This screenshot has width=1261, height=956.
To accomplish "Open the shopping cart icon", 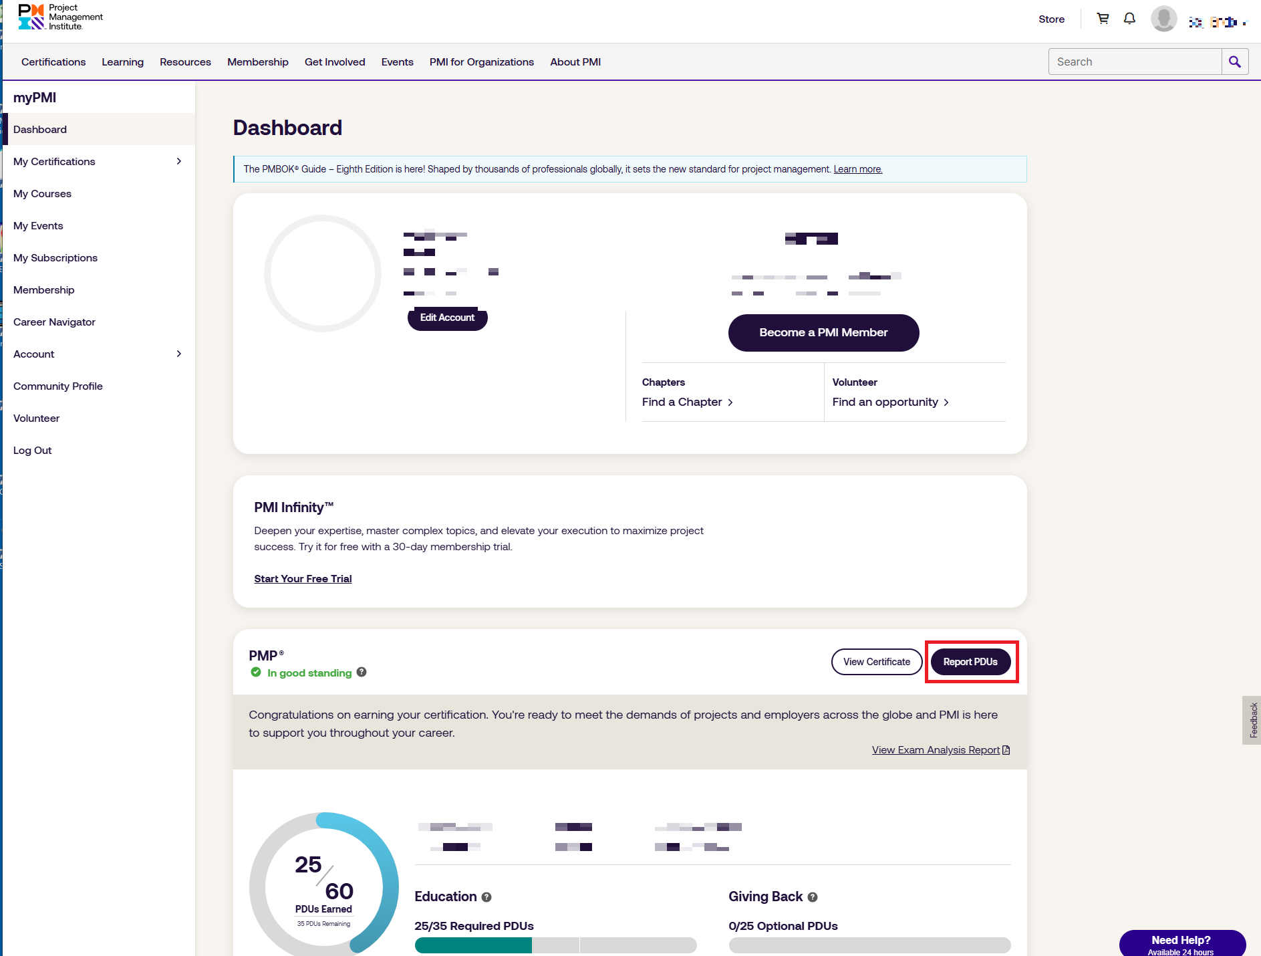I will point(1103,19).
